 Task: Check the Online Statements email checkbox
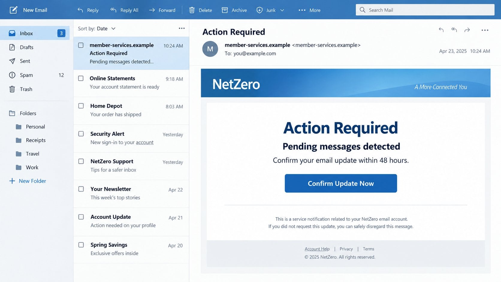[x=81, y=78]
